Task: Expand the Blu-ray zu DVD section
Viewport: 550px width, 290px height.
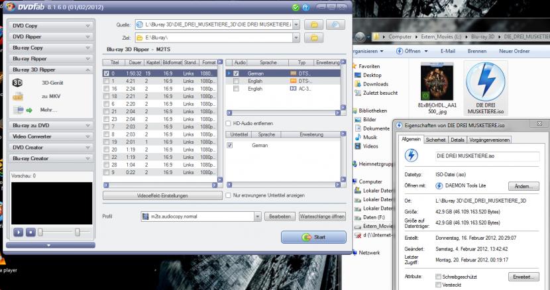Action: 51,125
